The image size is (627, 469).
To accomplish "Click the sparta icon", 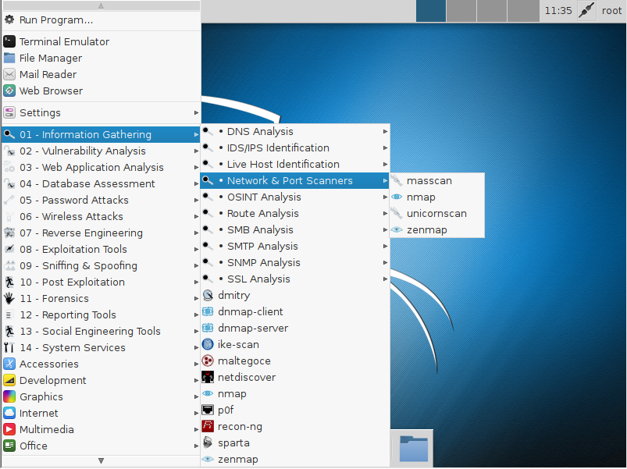I will [x=208, y=442].
